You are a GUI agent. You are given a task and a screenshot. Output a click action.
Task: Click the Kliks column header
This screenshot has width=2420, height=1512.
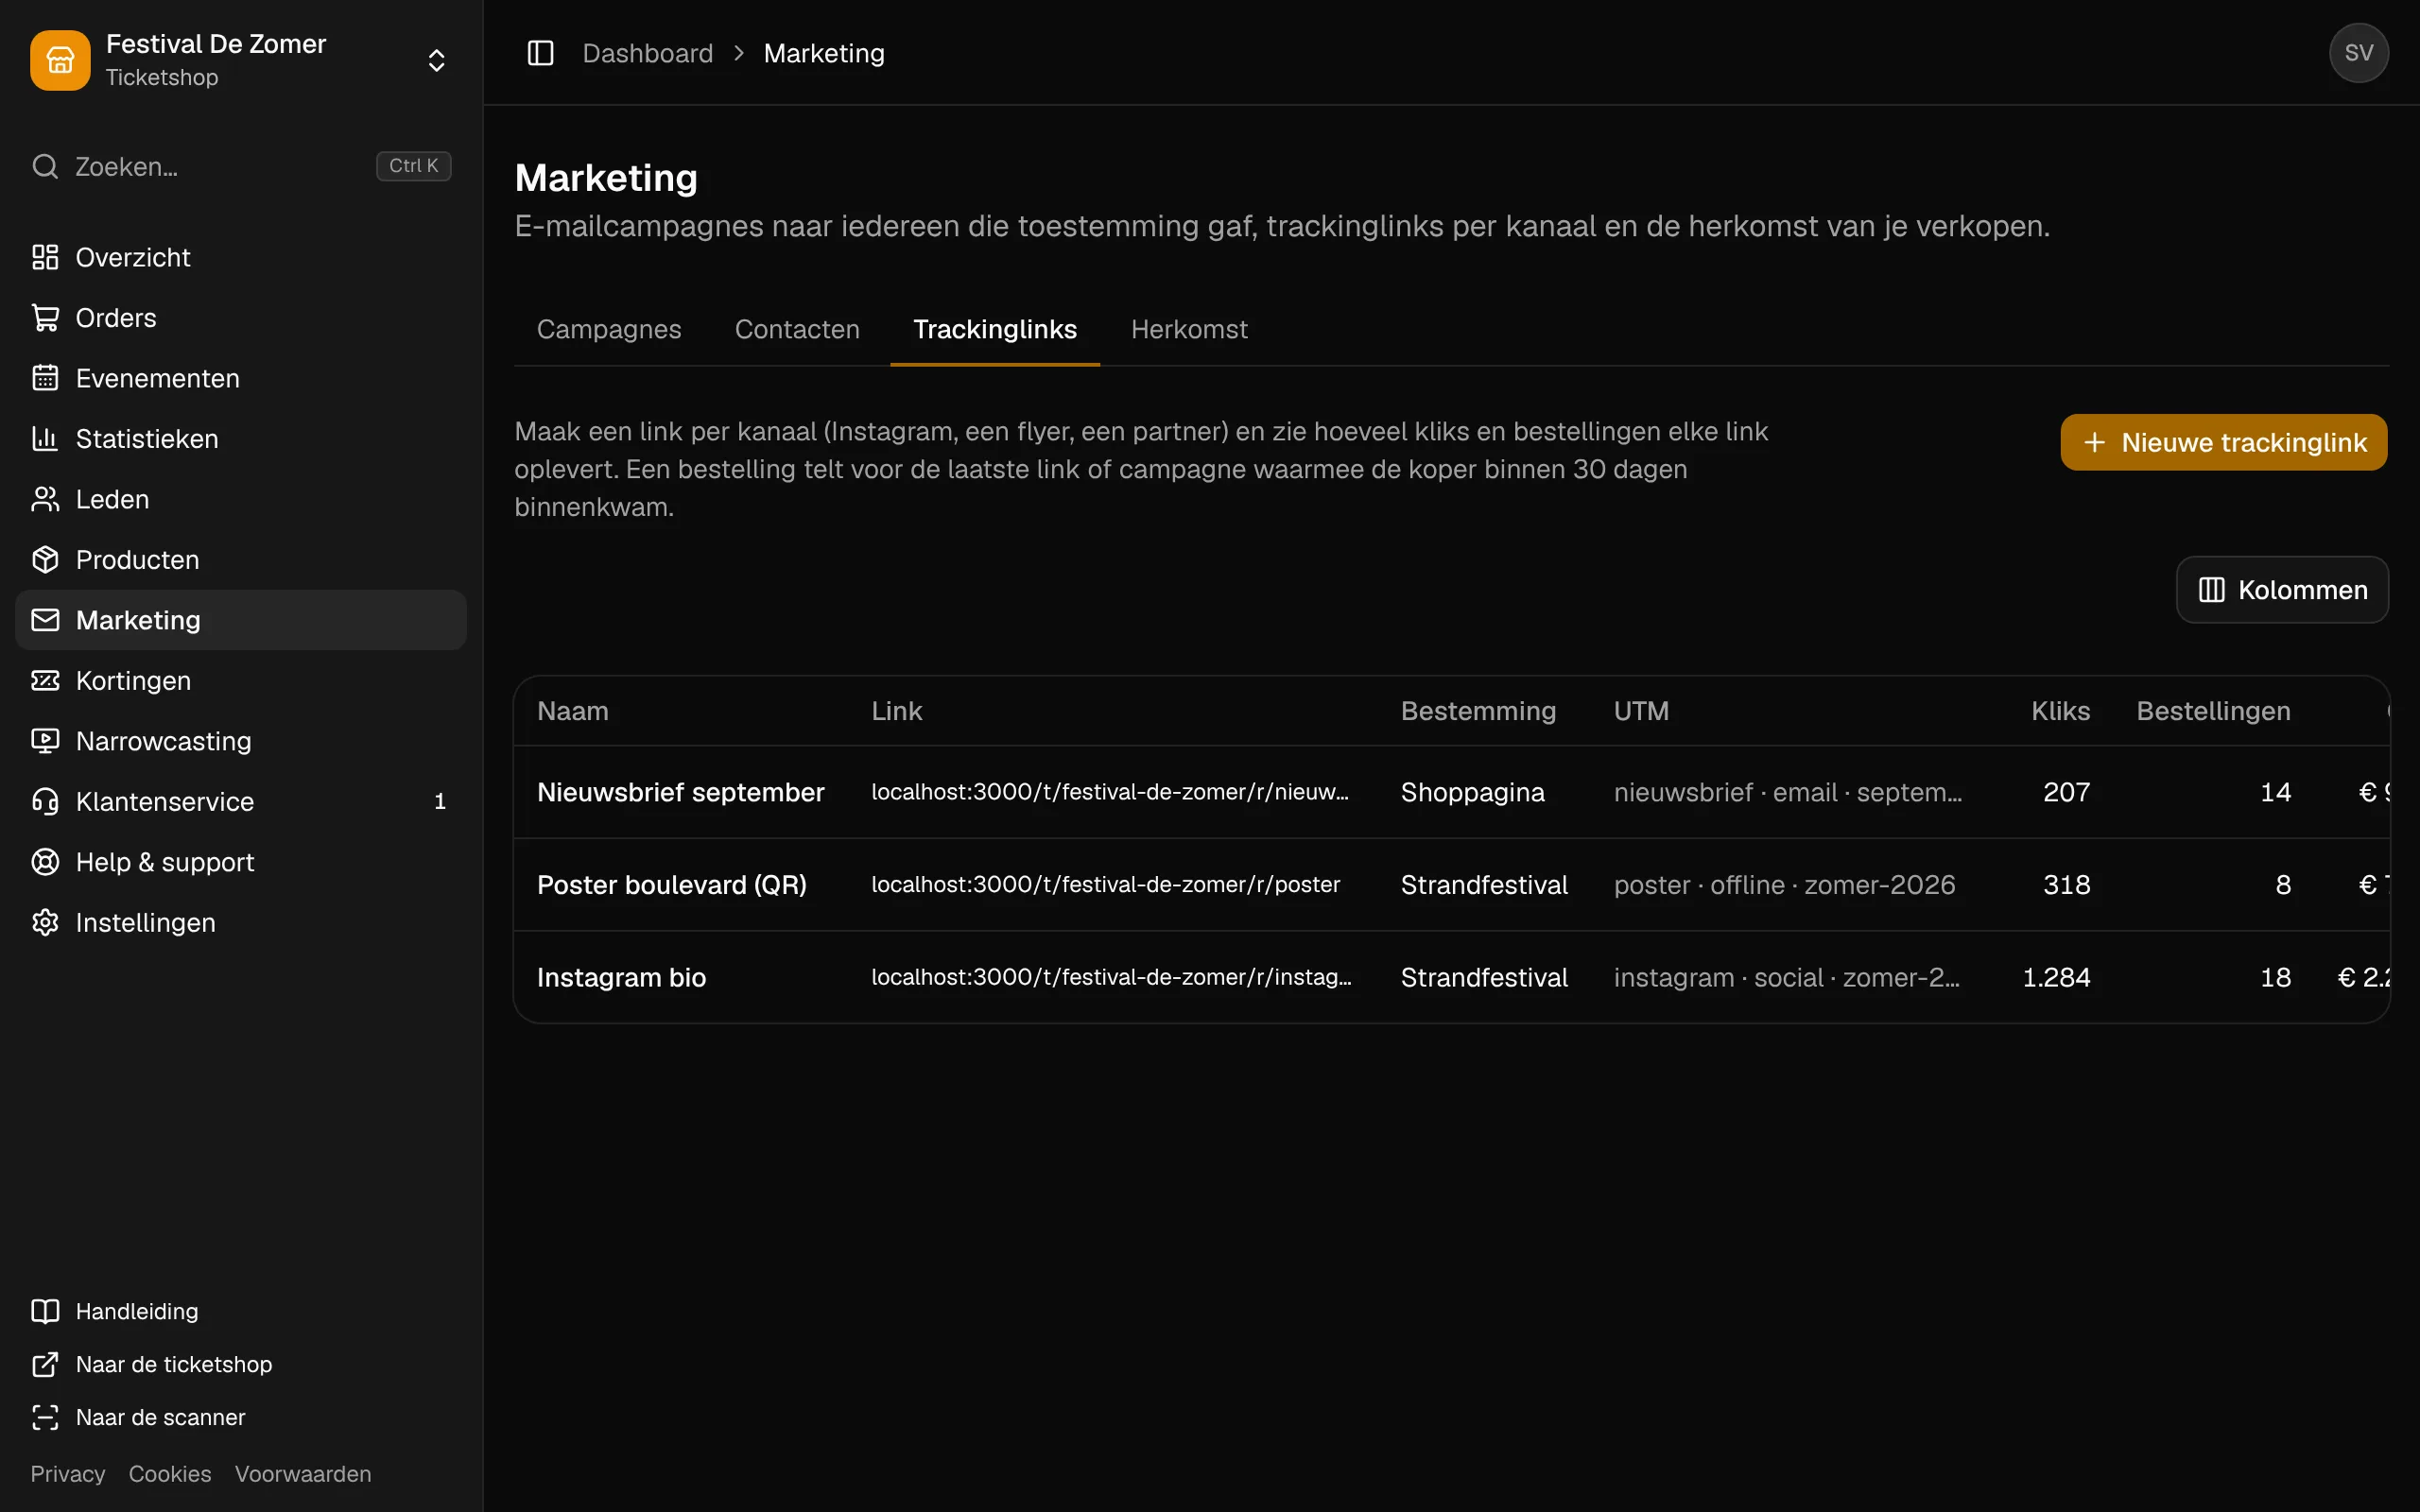[x=2060, y=711]
